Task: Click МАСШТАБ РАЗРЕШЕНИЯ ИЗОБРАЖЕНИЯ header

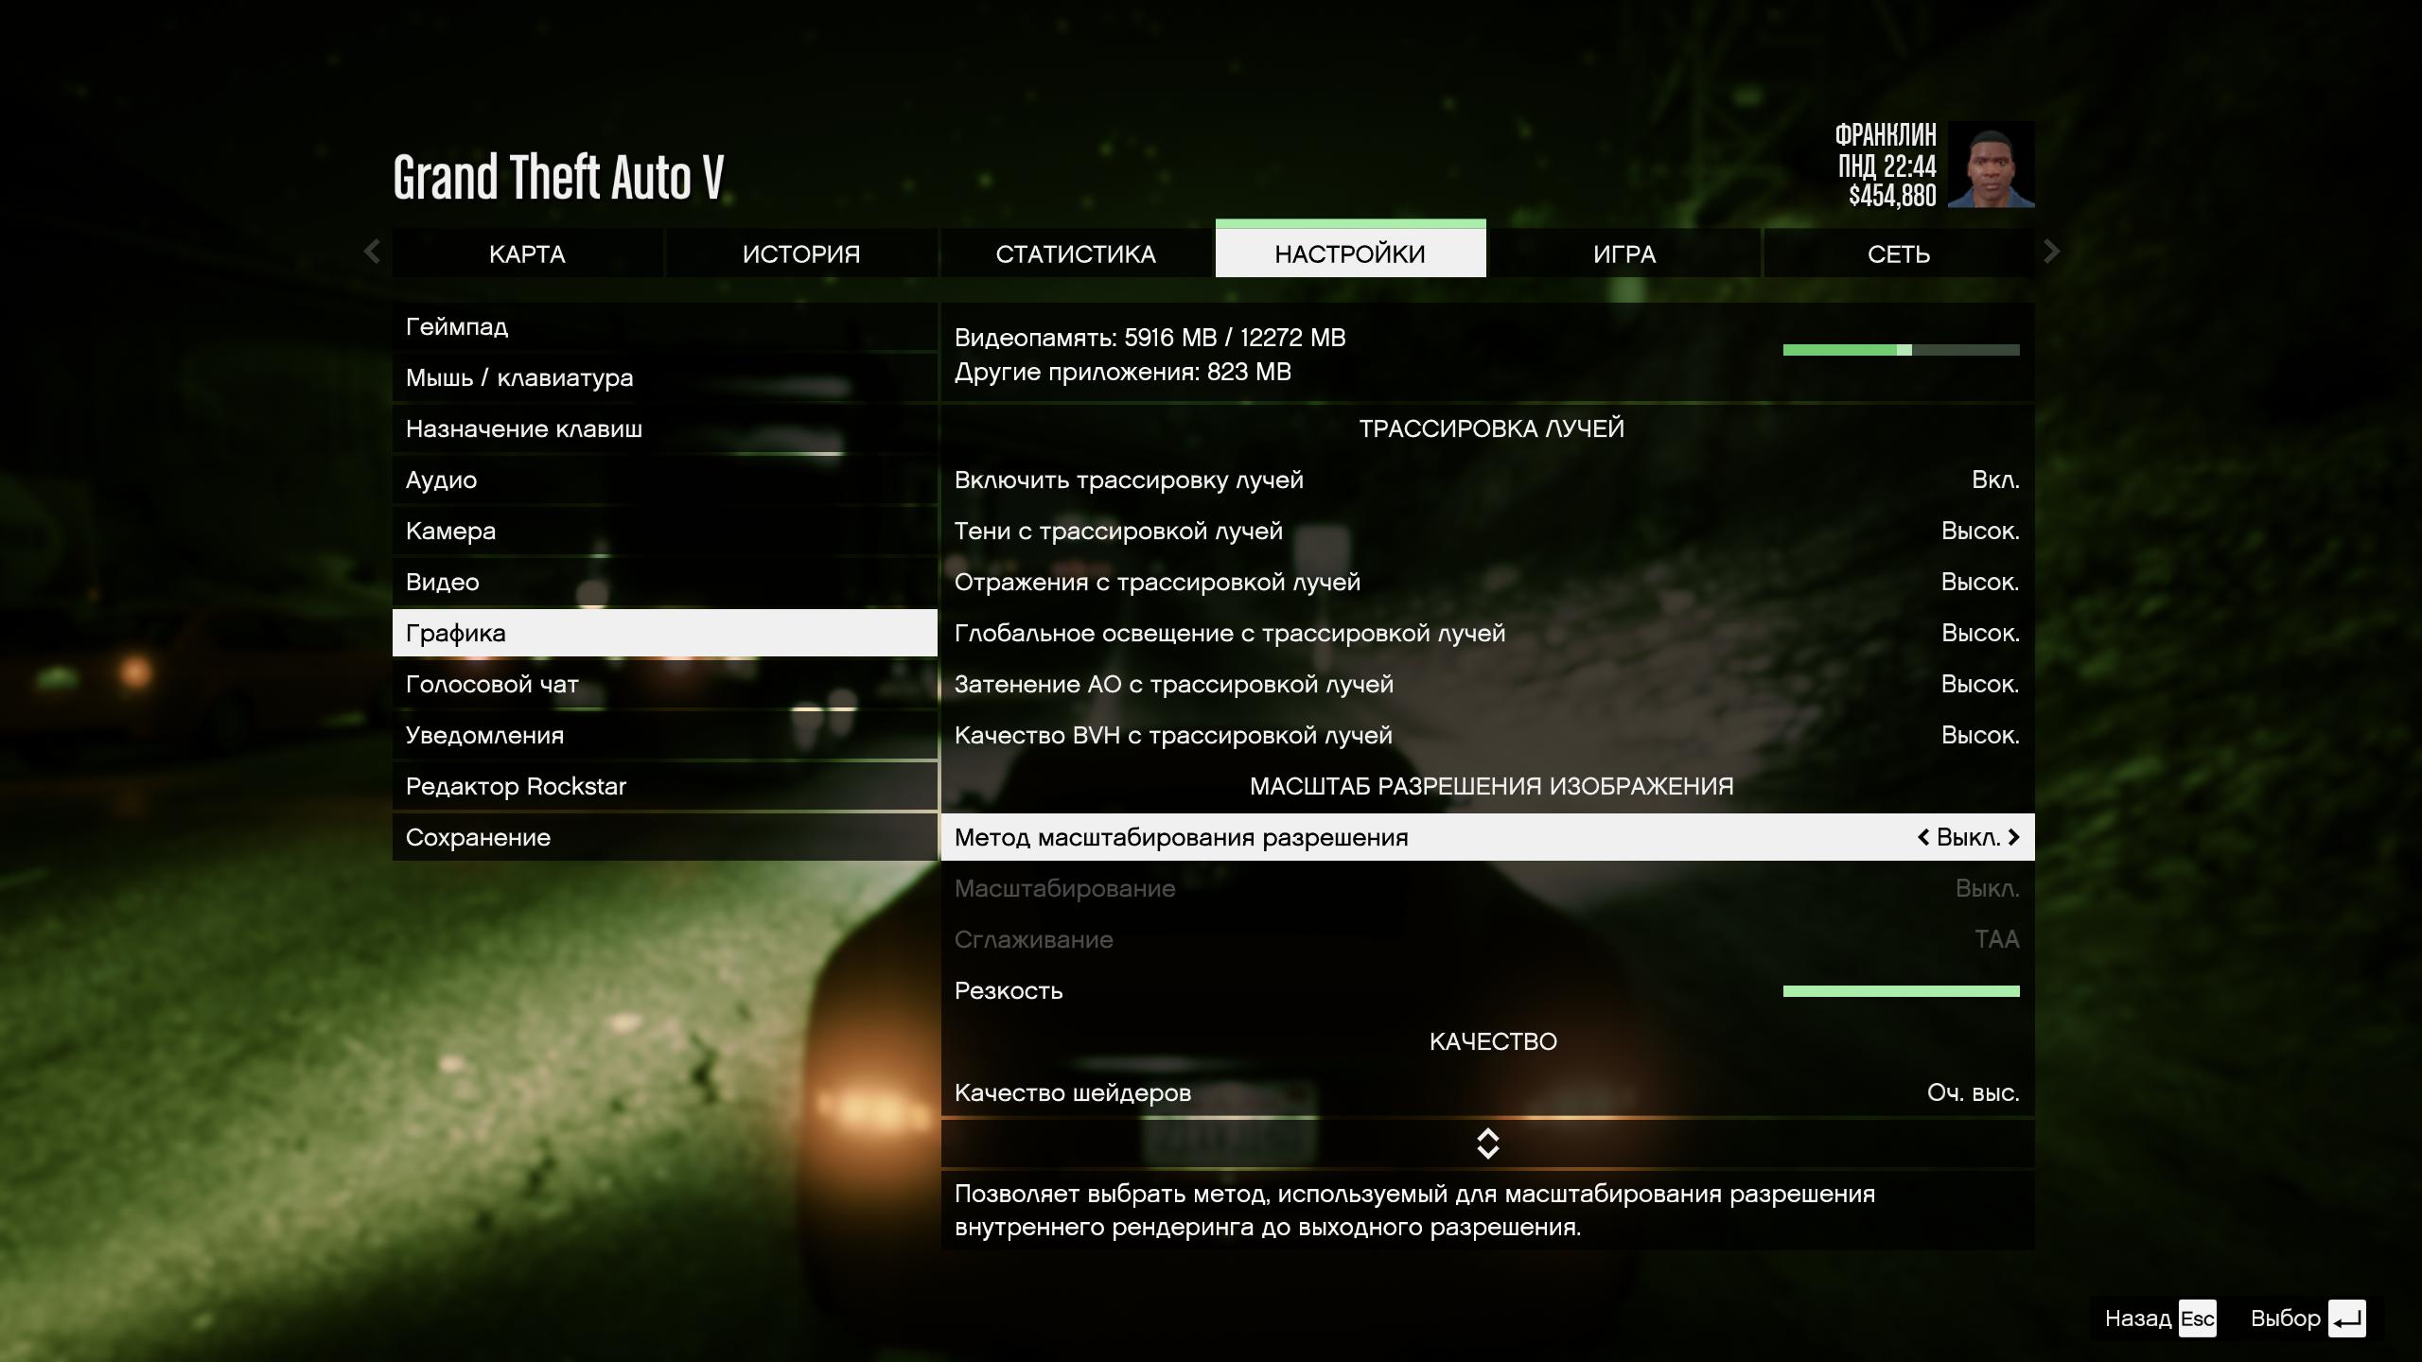Action: 1492,786
